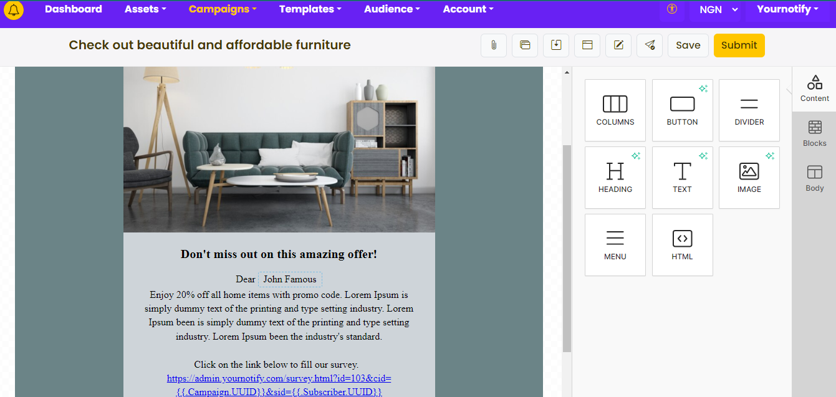836x397 pixels.
Task: Click "Click on the link below" text
Action: click(276, 365)
